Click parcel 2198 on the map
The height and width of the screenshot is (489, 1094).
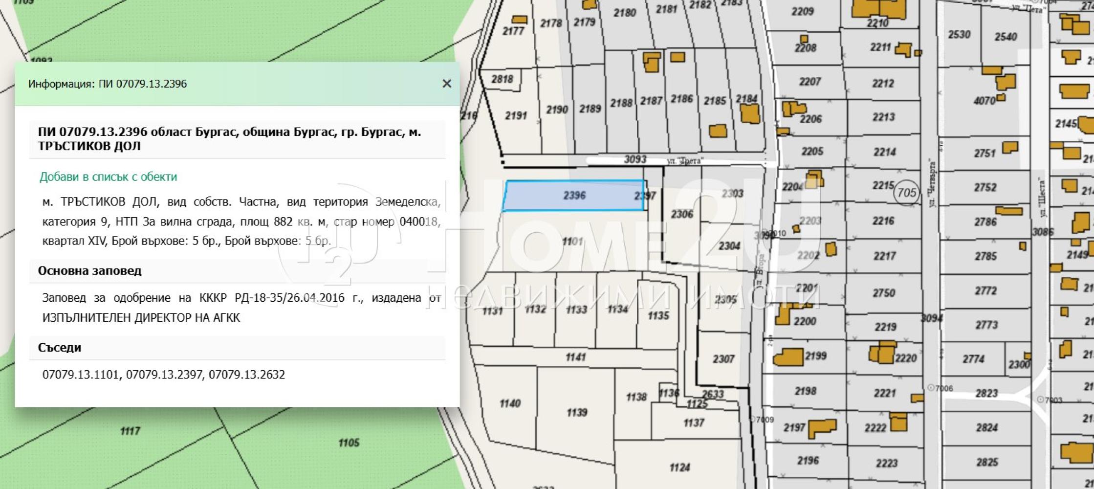pos(805,391)
